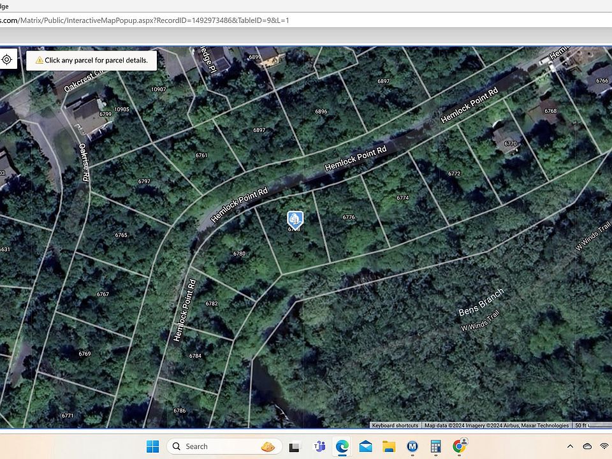
Task: Click the map data attribution text
Action: 497,425
